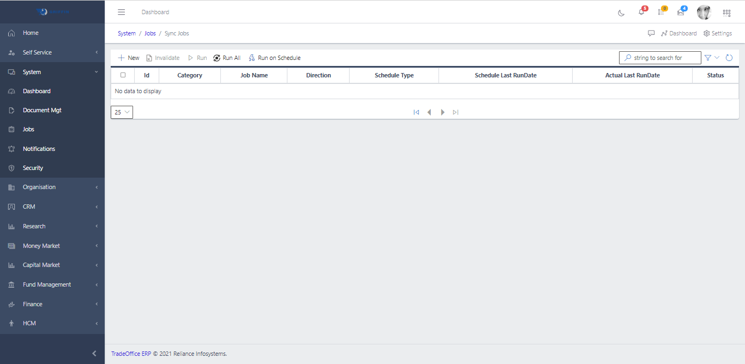Sort by the Id column header
The width and height of the screenshot is (745, 364).
tap(147, 75)
